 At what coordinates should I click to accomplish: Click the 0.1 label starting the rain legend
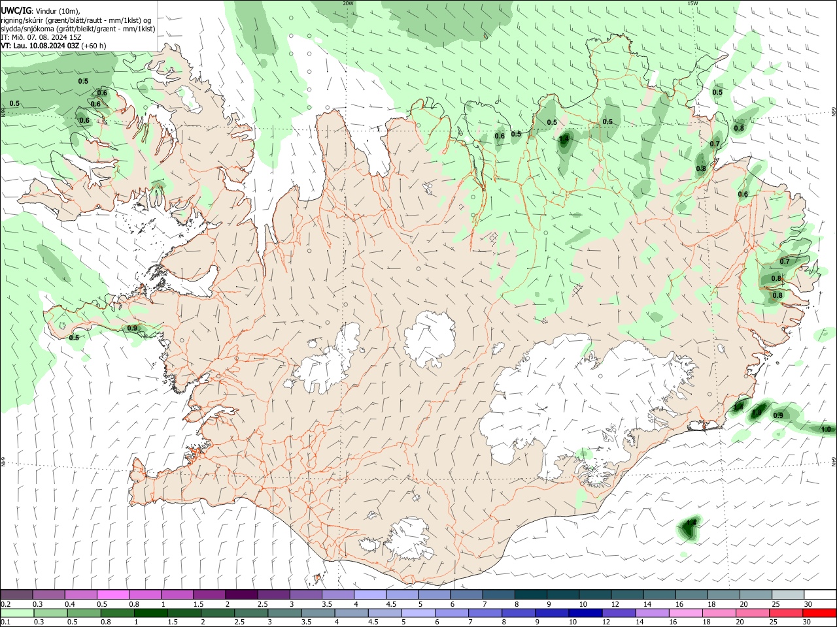pos(6,622)
